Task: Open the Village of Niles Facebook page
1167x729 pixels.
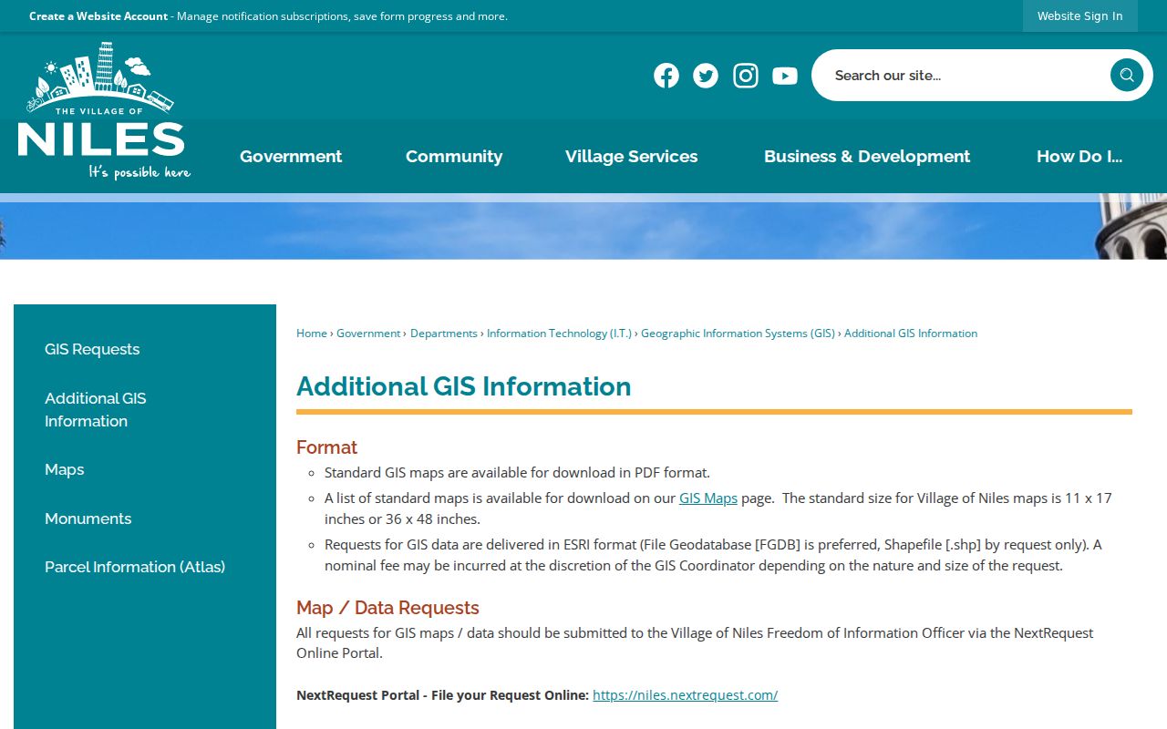Action: tap(666, 76)
